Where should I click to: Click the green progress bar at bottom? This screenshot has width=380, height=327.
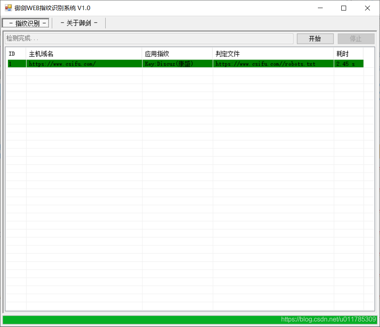click(x=190, y=320)
